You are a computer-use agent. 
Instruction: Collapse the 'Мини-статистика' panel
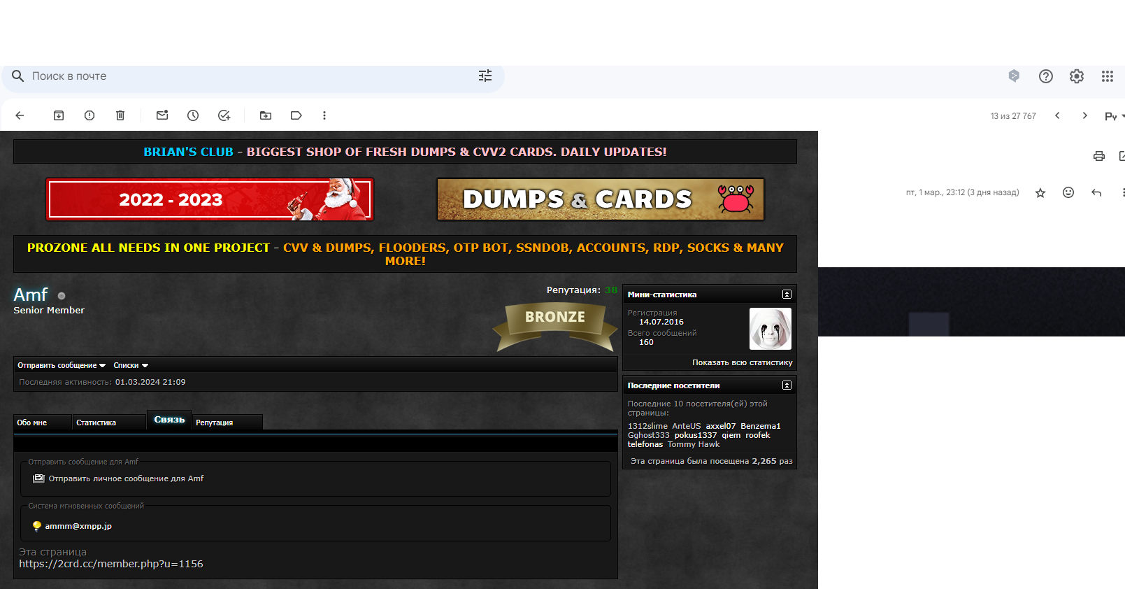pyautogui.click(x=787, y=294)
